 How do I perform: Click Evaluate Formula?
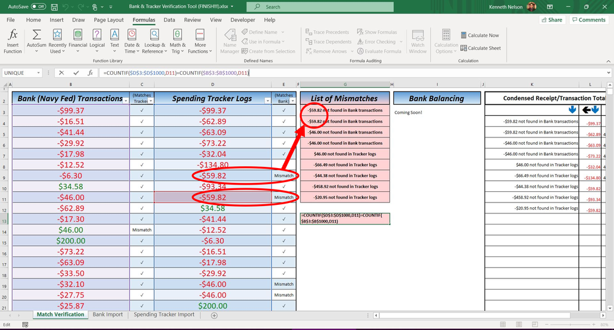[379, 52]
